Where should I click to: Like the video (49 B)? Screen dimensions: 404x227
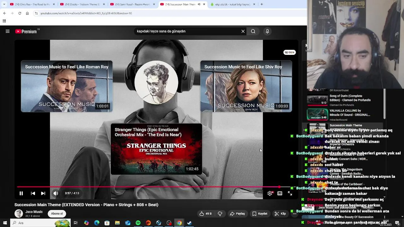205,214
